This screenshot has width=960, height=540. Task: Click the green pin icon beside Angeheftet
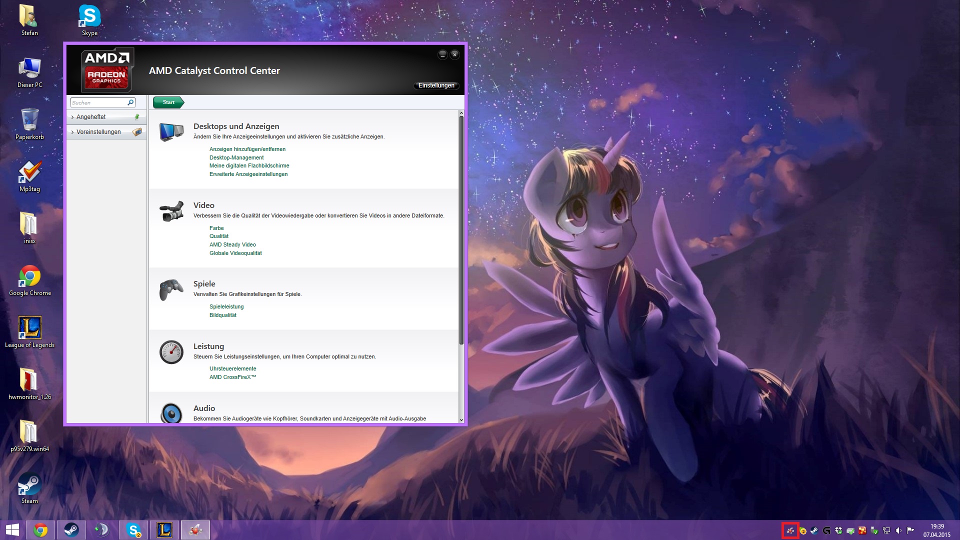tap(137, 117)
